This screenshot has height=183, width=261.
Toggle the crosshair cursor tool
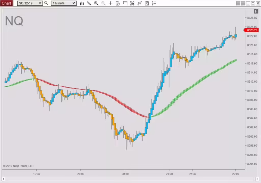pos(110,3)
